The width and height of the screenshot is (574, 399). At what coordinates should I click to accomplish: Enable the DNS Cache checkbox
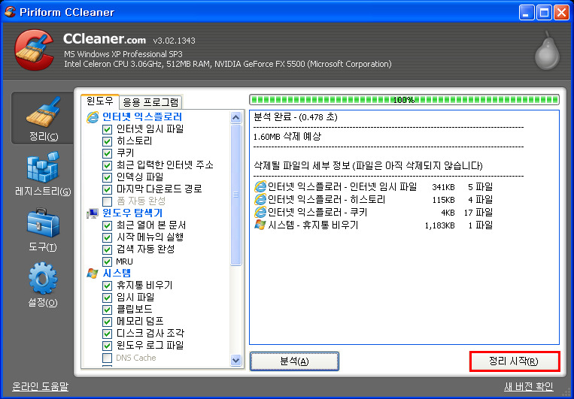point(107,358)
